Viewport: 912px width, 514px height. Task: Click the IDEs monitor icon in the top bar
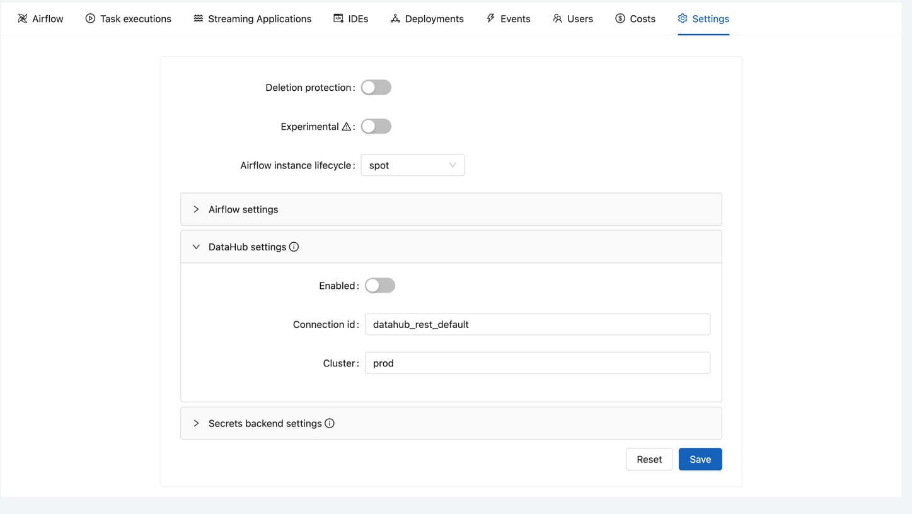(337, 18)
